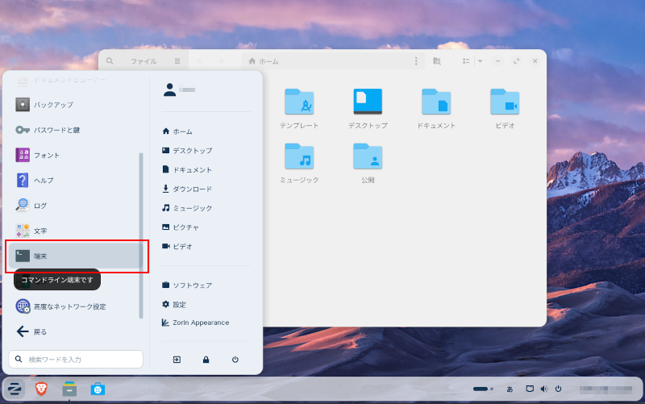Viewport: 645px width, 404px height.
Task: Open the 文字 characters app
Action: [40, 231]
